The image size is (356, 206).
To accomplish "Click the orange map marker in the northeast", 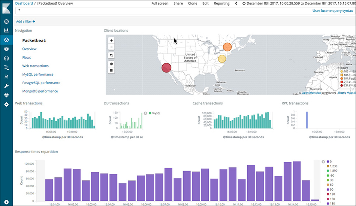I will tap(227, 47).
